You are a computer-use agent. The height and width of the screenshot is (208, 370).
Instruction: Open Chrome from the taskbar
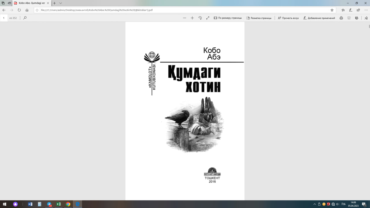coord(68,204)
